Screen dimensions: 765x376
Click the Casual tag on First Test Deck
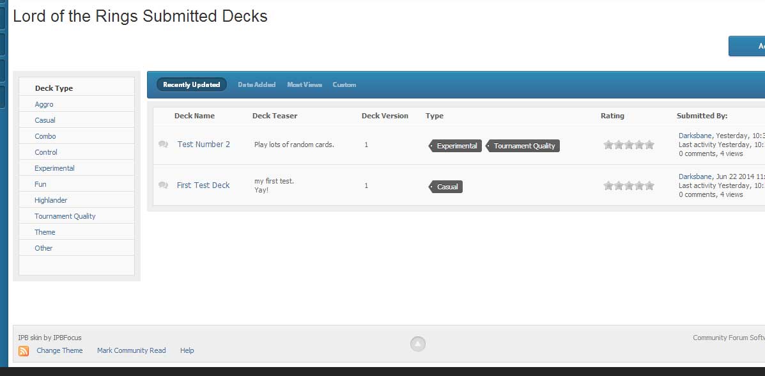[x=446, y=187]
